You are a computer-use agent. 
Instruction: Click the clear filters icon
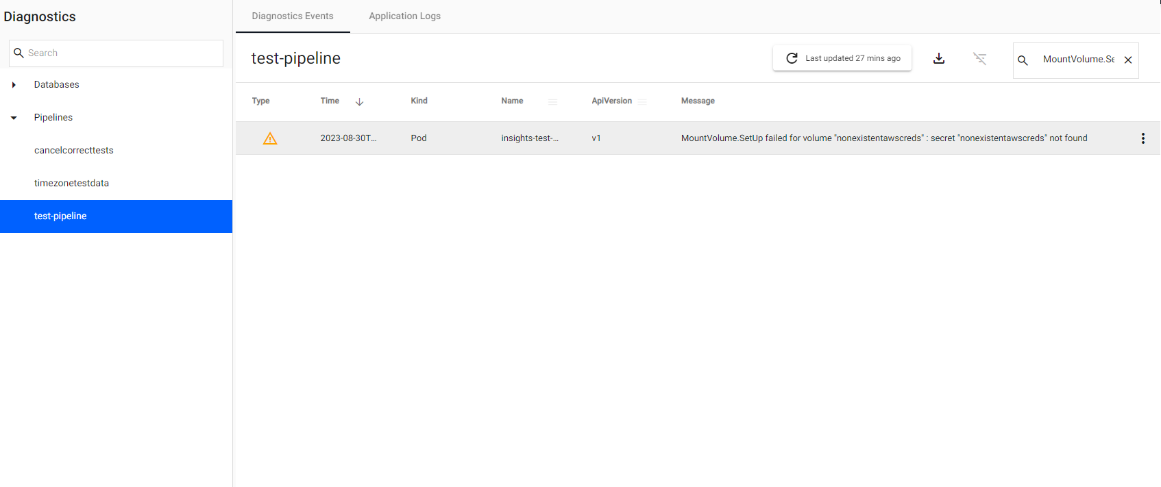click(980, 59)
